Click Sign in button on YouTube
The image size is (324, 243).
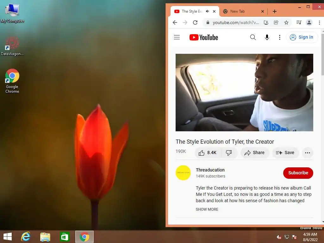(302, 37)
